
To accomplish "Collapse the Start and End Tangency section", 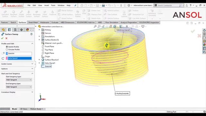I will pos(32,73).
